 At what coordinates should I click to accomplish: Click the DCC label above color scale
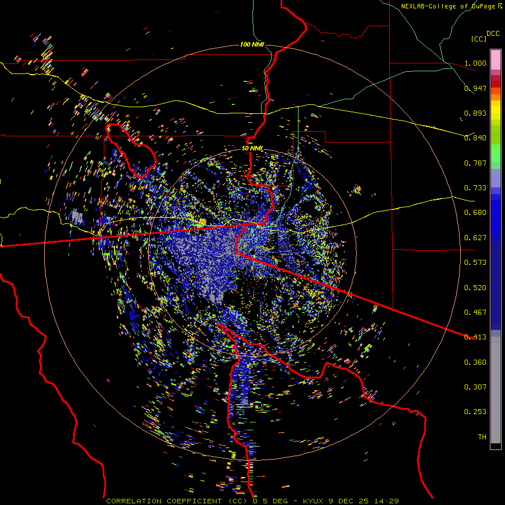click(x=493, y=34)
